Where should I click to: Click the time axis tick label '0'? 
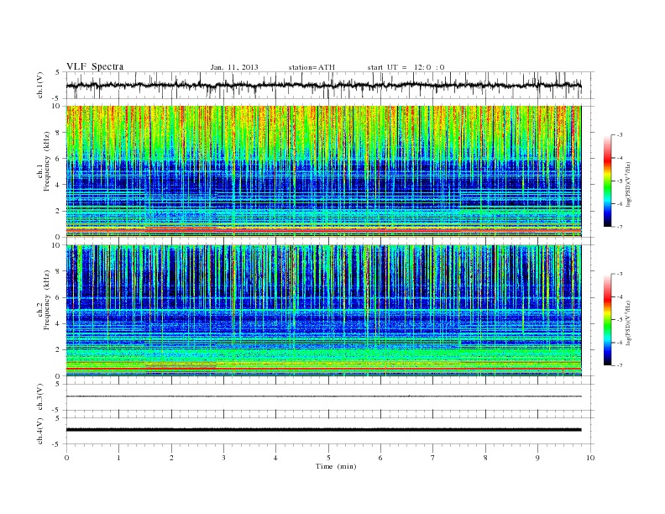(x=66, y=458)
